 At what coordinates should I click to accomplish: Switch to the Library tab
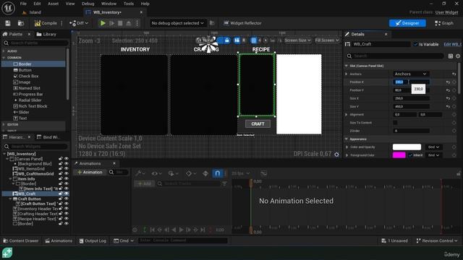click(46, 34)
